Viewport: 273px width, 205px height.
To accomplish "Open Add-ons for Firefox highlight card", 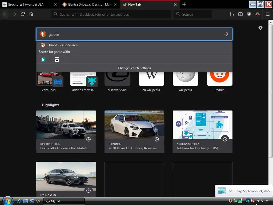I will click(203, 132).
